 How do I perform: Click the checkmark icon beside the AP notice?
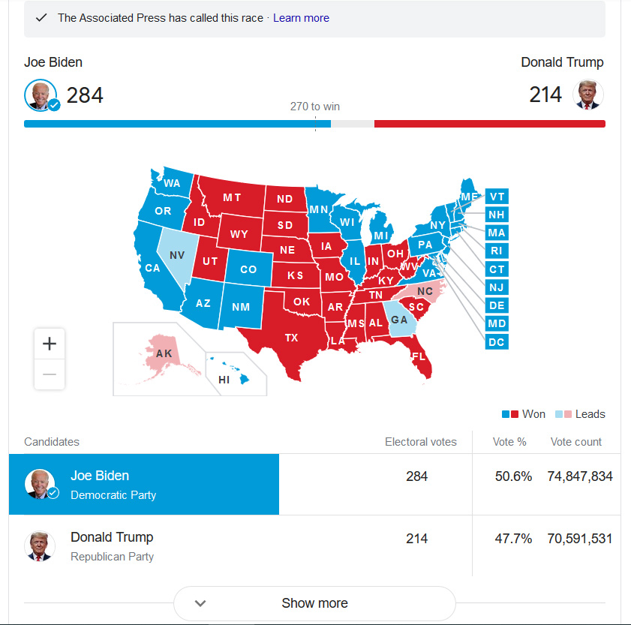(x=41, y=18)
